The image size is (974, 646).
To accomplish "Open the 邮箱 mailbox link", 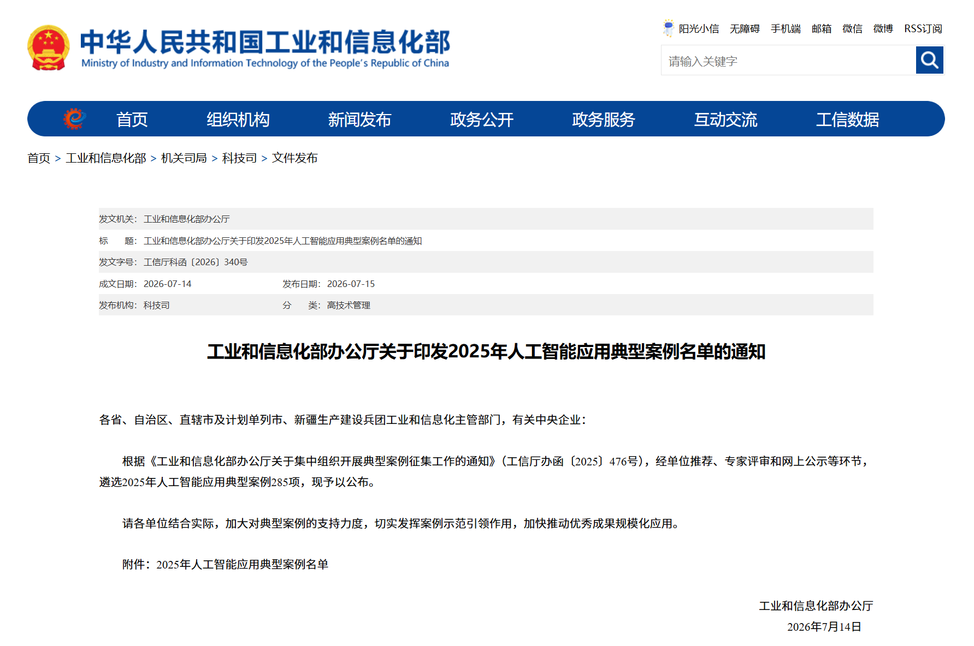I will point(822,28).
